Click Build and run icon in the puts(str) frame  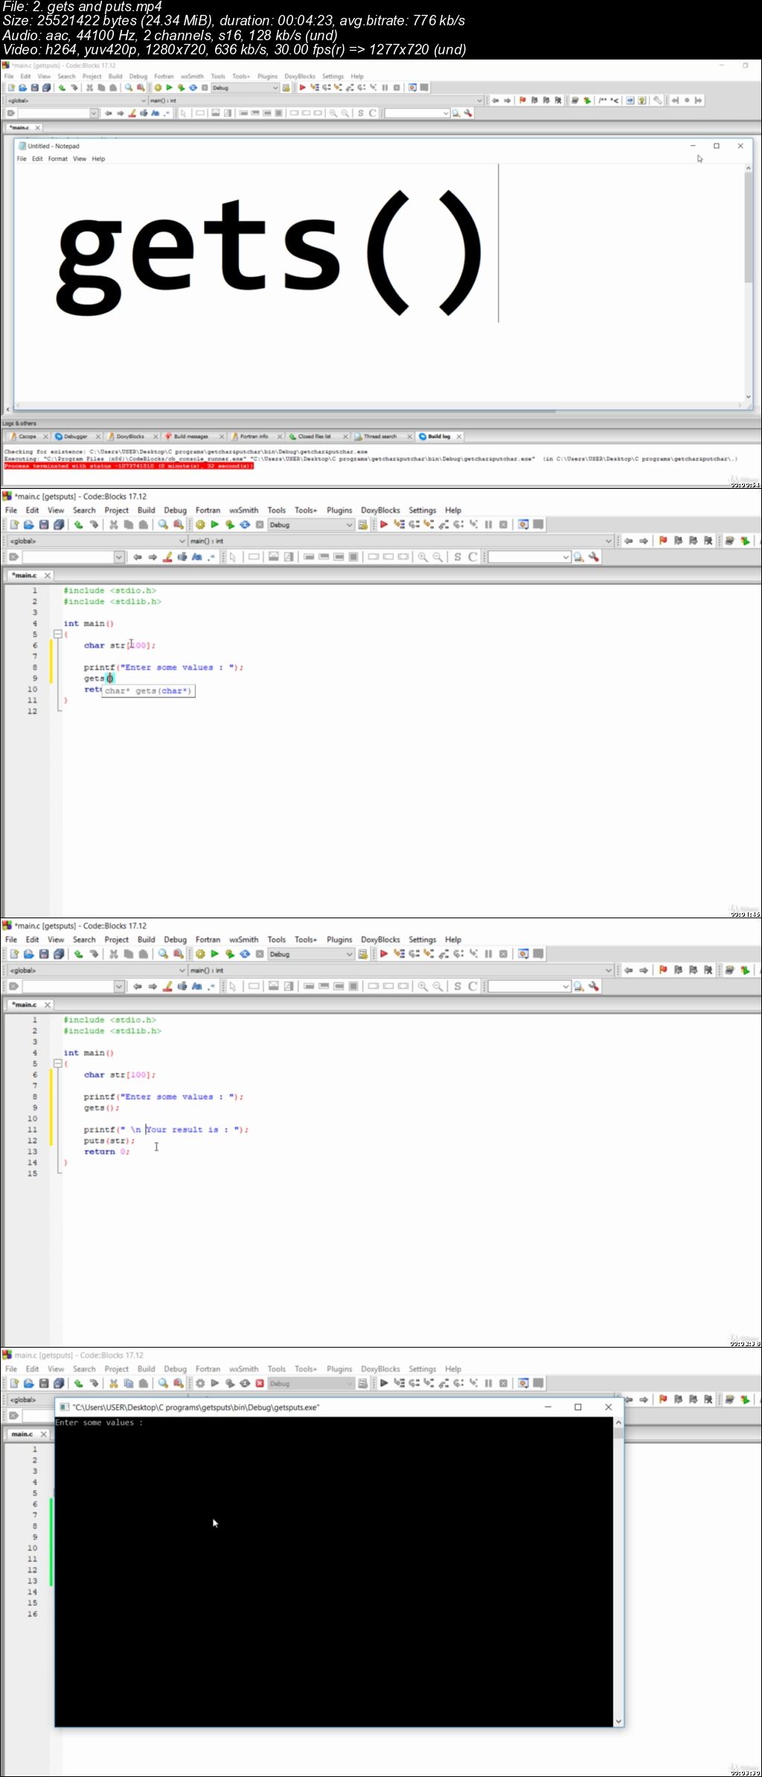[229, 954]
